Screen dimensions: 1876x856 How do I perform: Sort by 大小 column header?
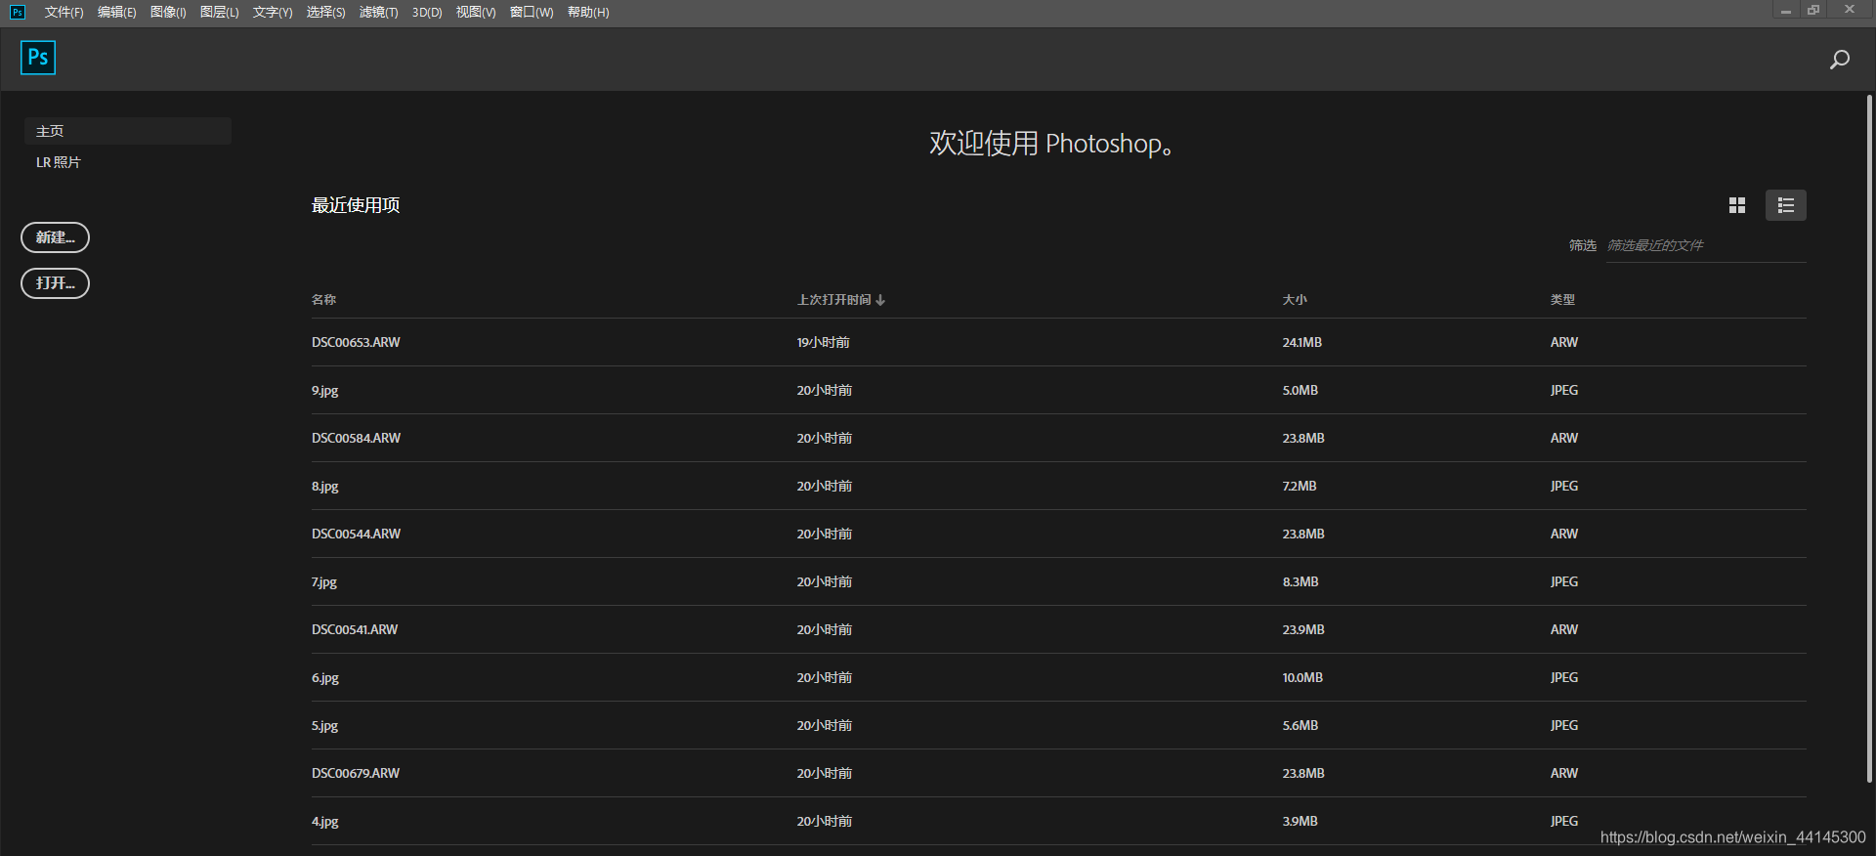pos(1295,300)
